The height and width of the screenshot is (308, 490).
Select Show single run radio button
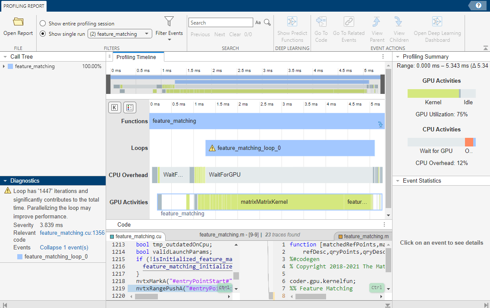click(x=43, y=34)
